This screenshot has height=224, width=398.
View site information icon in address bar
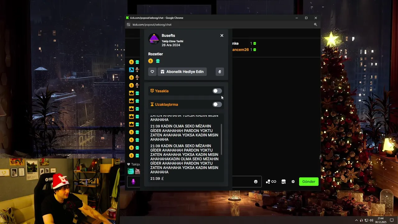coord(128,25)
